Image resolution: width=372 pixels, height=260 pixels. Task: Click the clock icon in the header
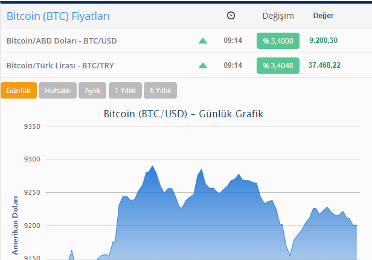tap(231, 16)
